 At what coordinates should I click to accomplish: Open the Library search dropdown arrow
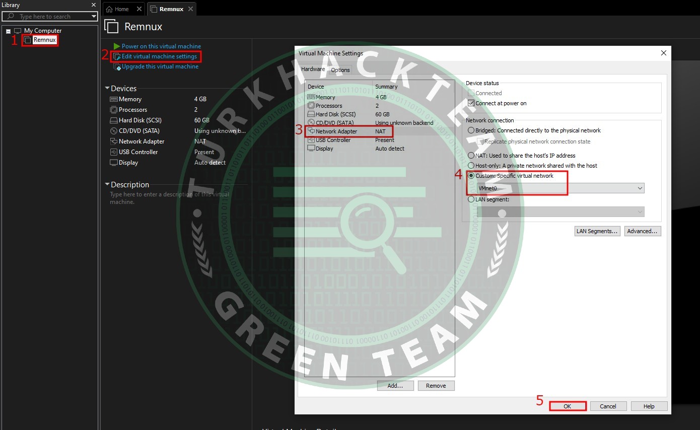[94, 17]
